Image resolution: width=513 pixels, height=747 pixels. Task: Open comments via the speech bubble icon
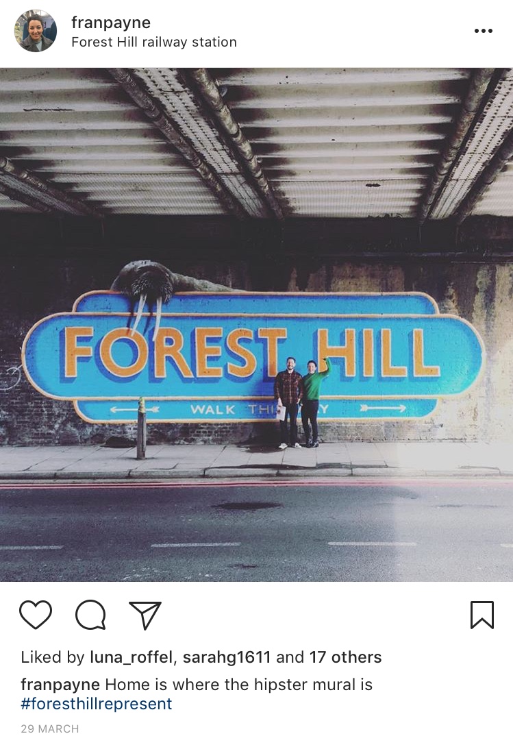coord(90,615)
